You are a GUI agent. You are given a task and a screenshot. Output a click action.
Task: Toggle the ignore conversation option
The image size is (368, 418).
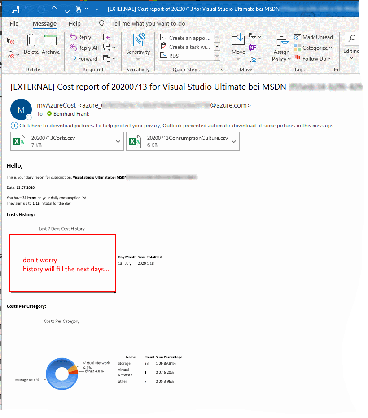click(x=10, y=39)
